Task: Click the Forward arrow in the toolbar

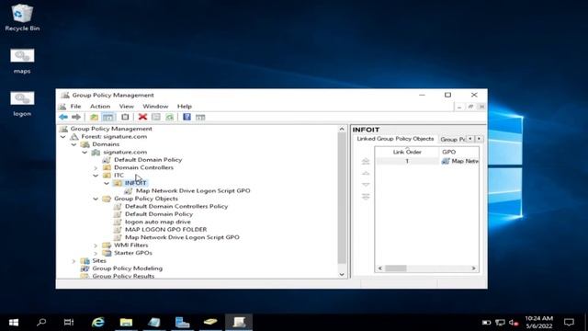Action: (x=76, y=117)
